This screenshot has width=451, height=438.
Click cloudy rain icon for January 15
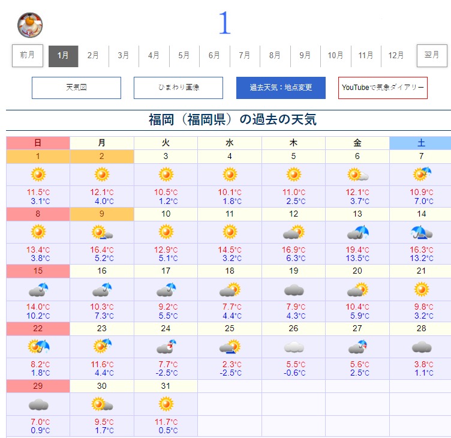coord(38,290)
